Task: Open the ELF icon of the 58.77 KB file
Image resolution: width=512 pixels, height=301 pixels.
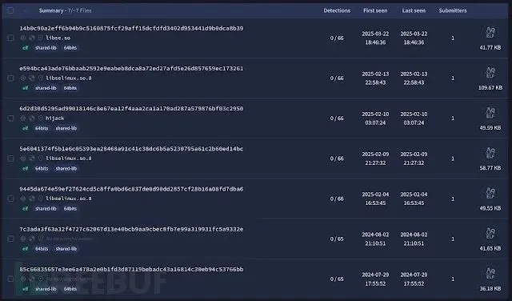Action: (490, 153)
